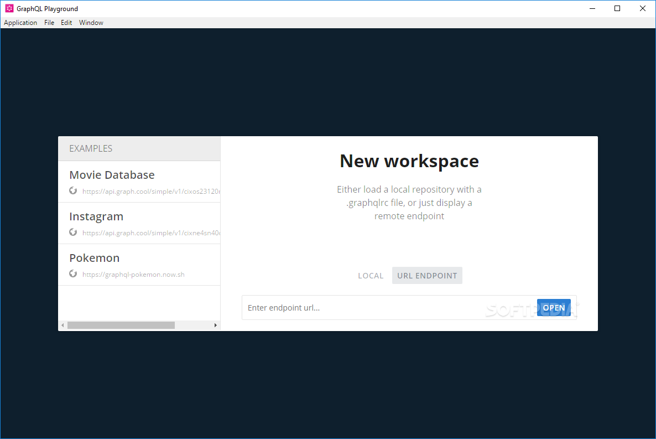Maximize the GraphQL Playground window
The image size is (656, 439).
617,8
